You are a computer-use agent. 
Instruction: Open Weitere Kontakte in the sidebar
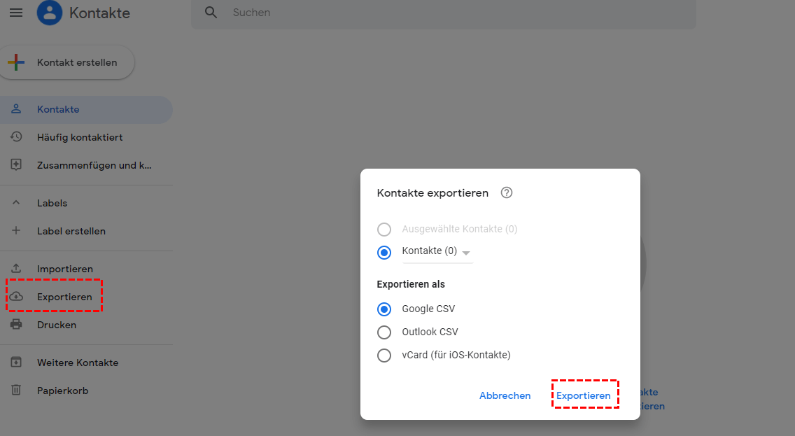[77, 363]
